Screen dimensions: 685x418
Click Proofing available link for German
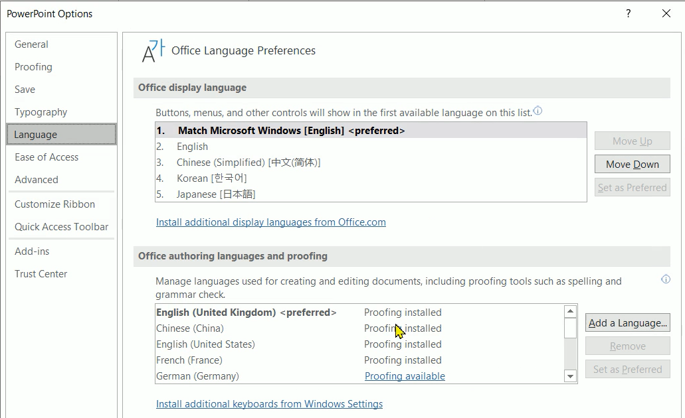405,376
